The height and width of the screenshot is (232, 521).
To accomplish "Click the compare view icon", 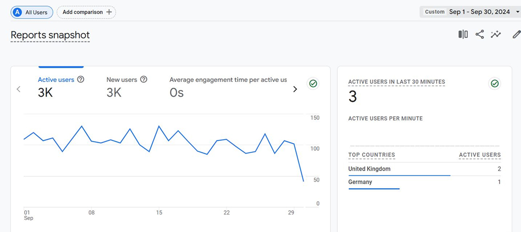I will [x=463, y=34].
